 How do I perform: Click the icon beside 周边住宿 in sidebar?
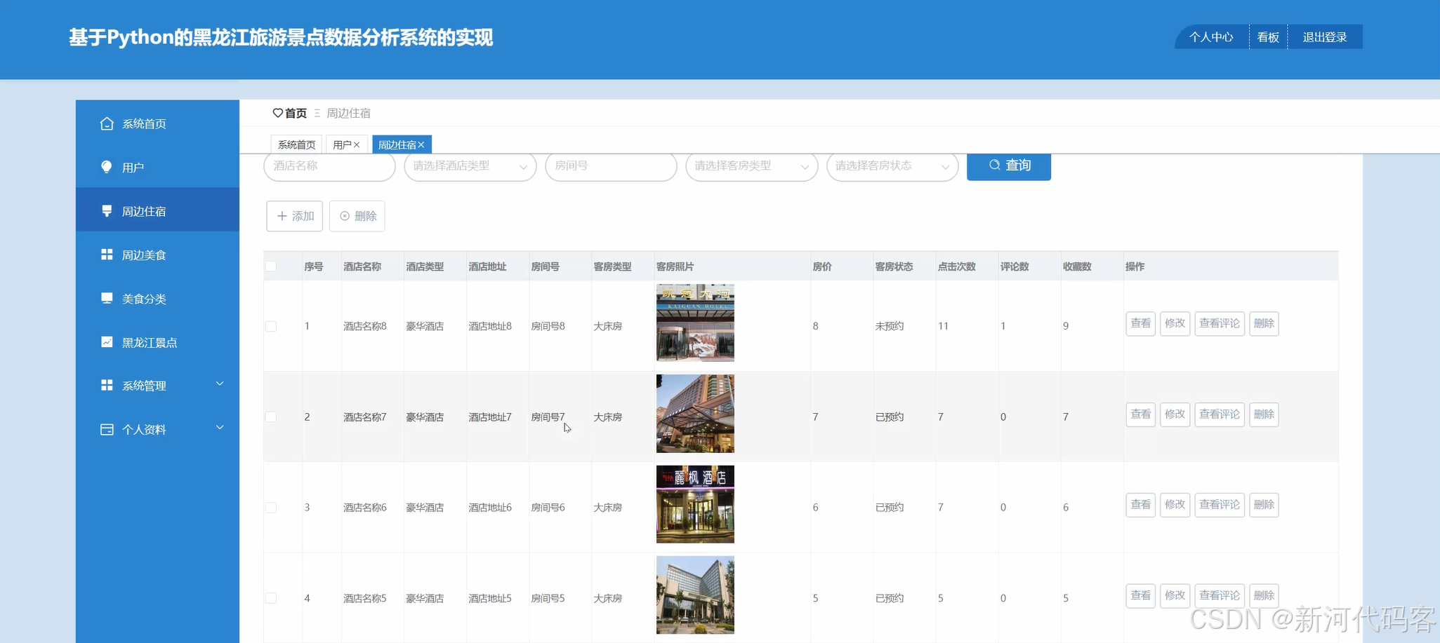[x=107, y=210]
